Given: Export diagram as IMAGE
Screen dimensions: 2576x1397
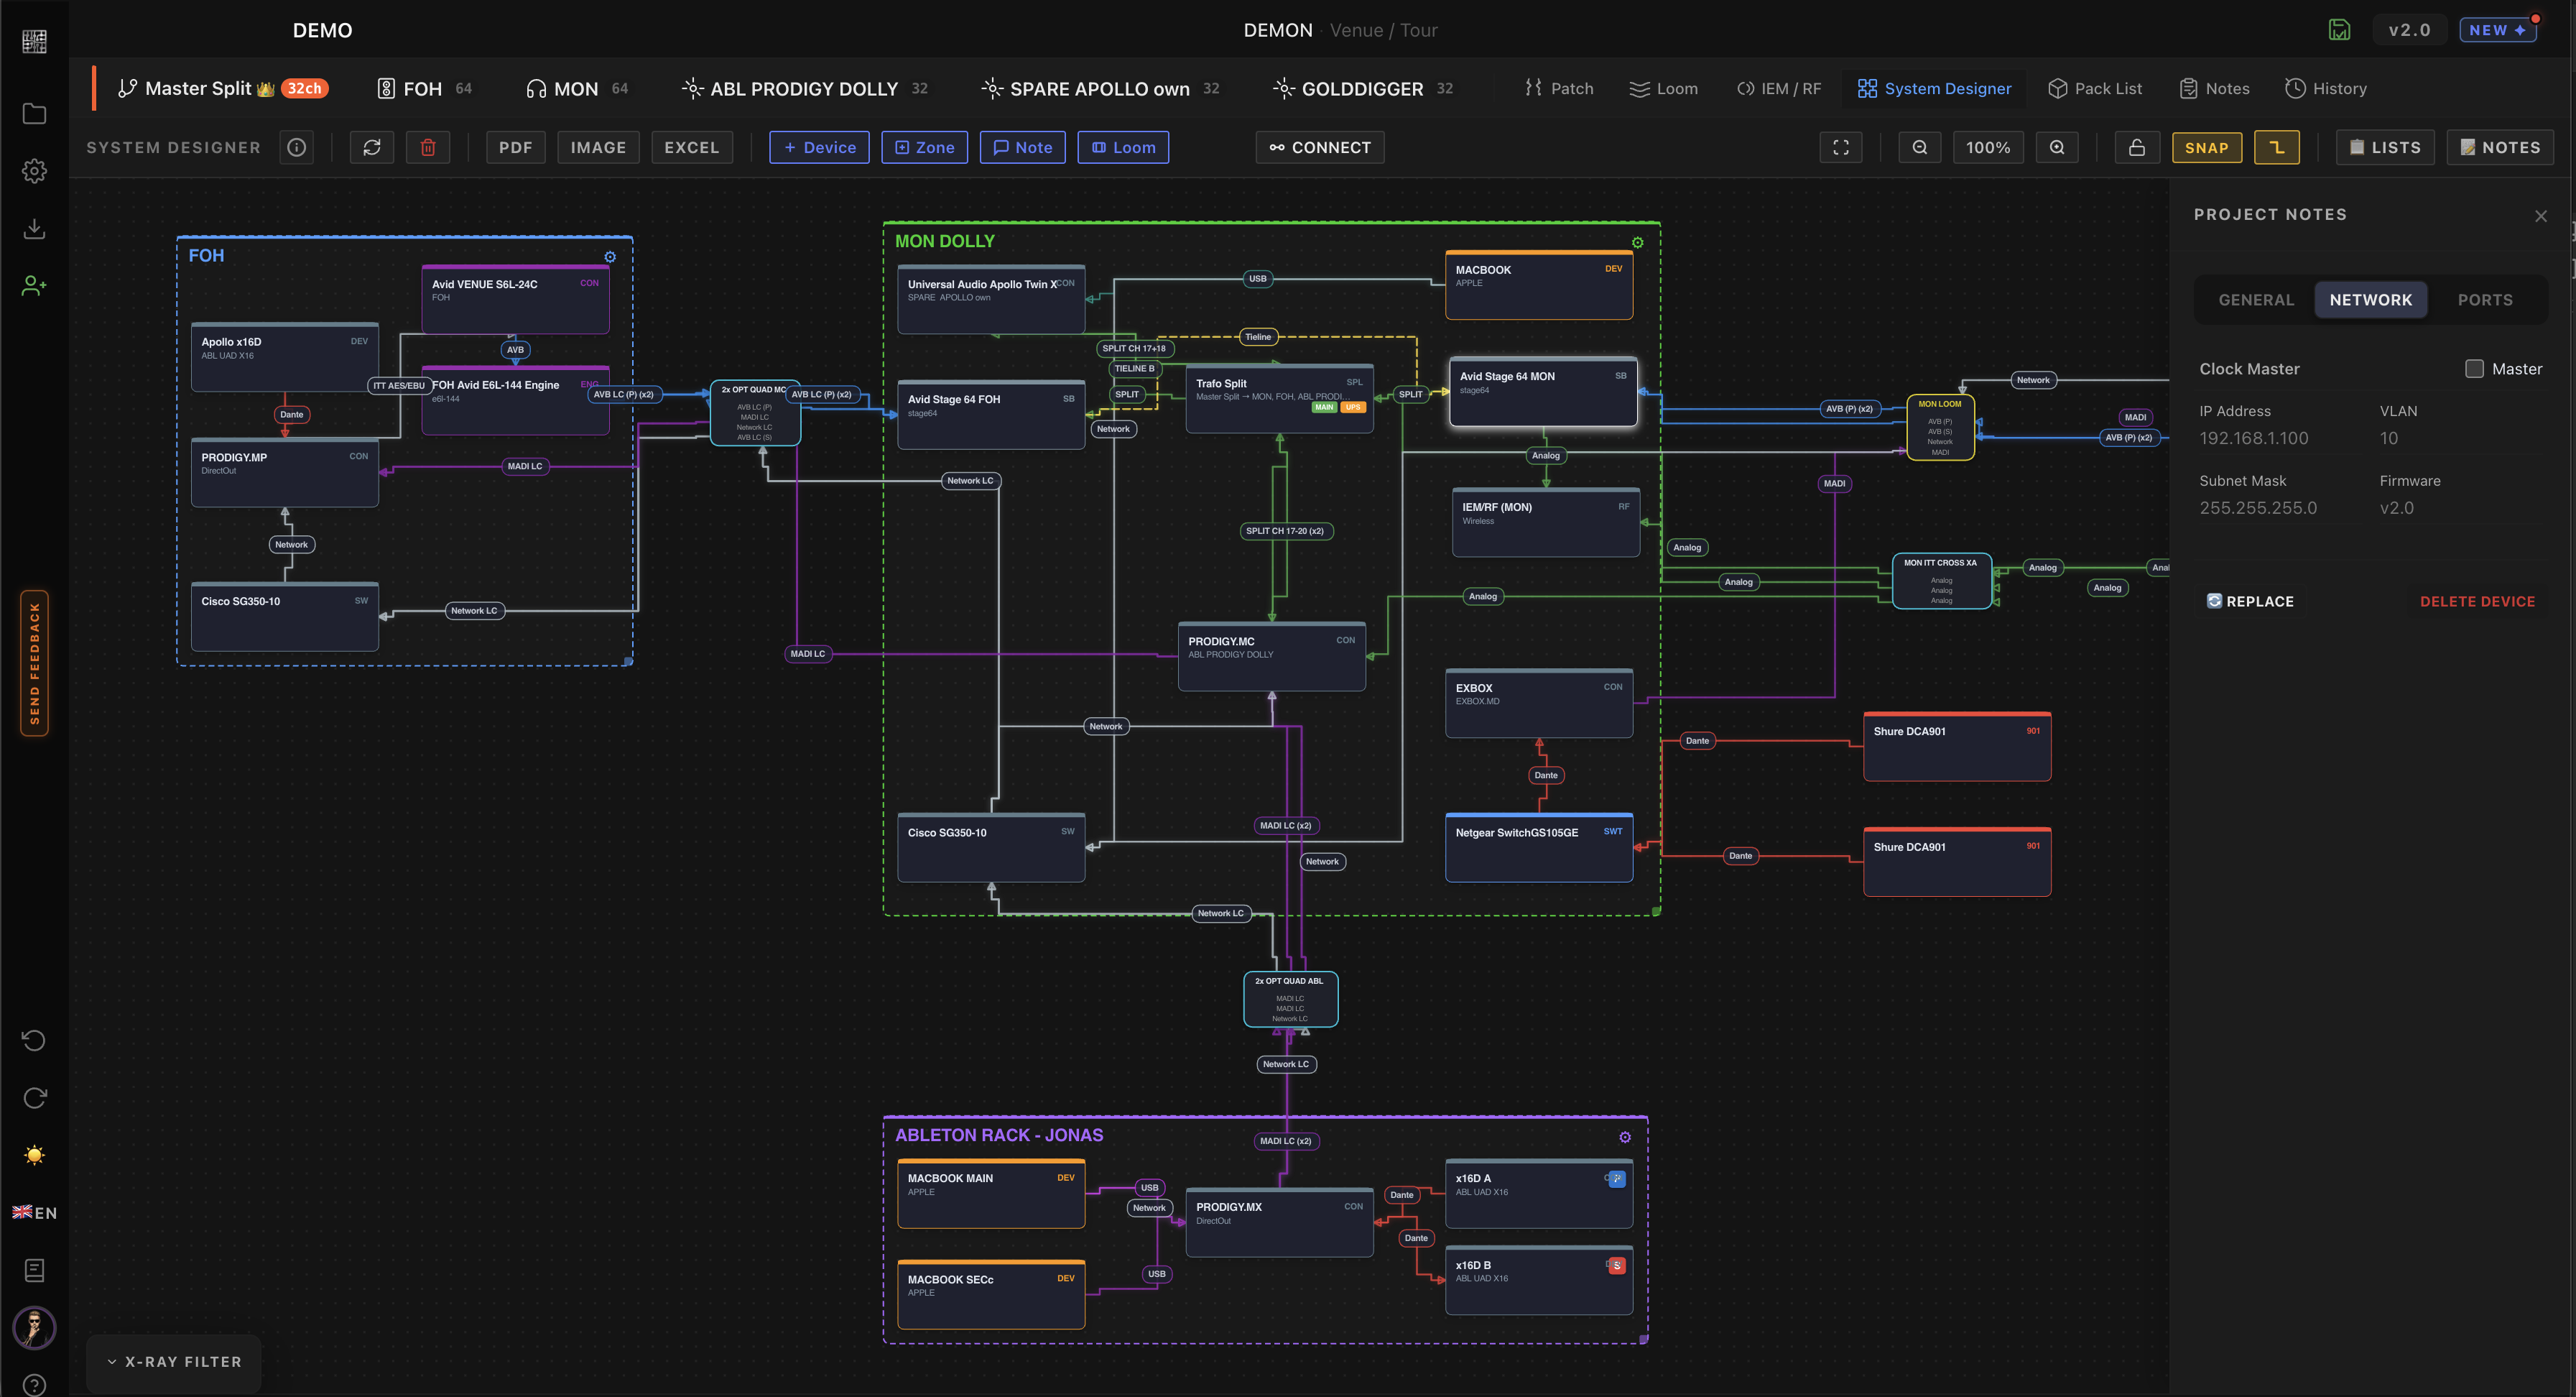Looking at the screenshot, I should coord(598,147).
